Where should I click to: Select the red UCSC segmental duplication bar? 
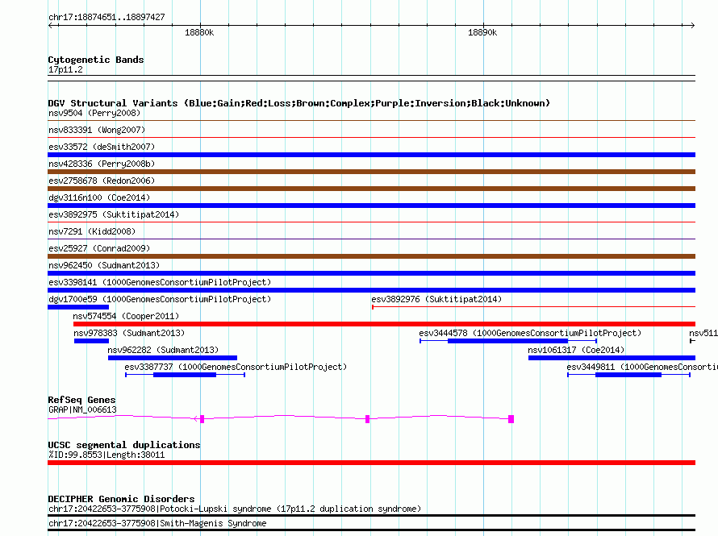click(371, 463)
